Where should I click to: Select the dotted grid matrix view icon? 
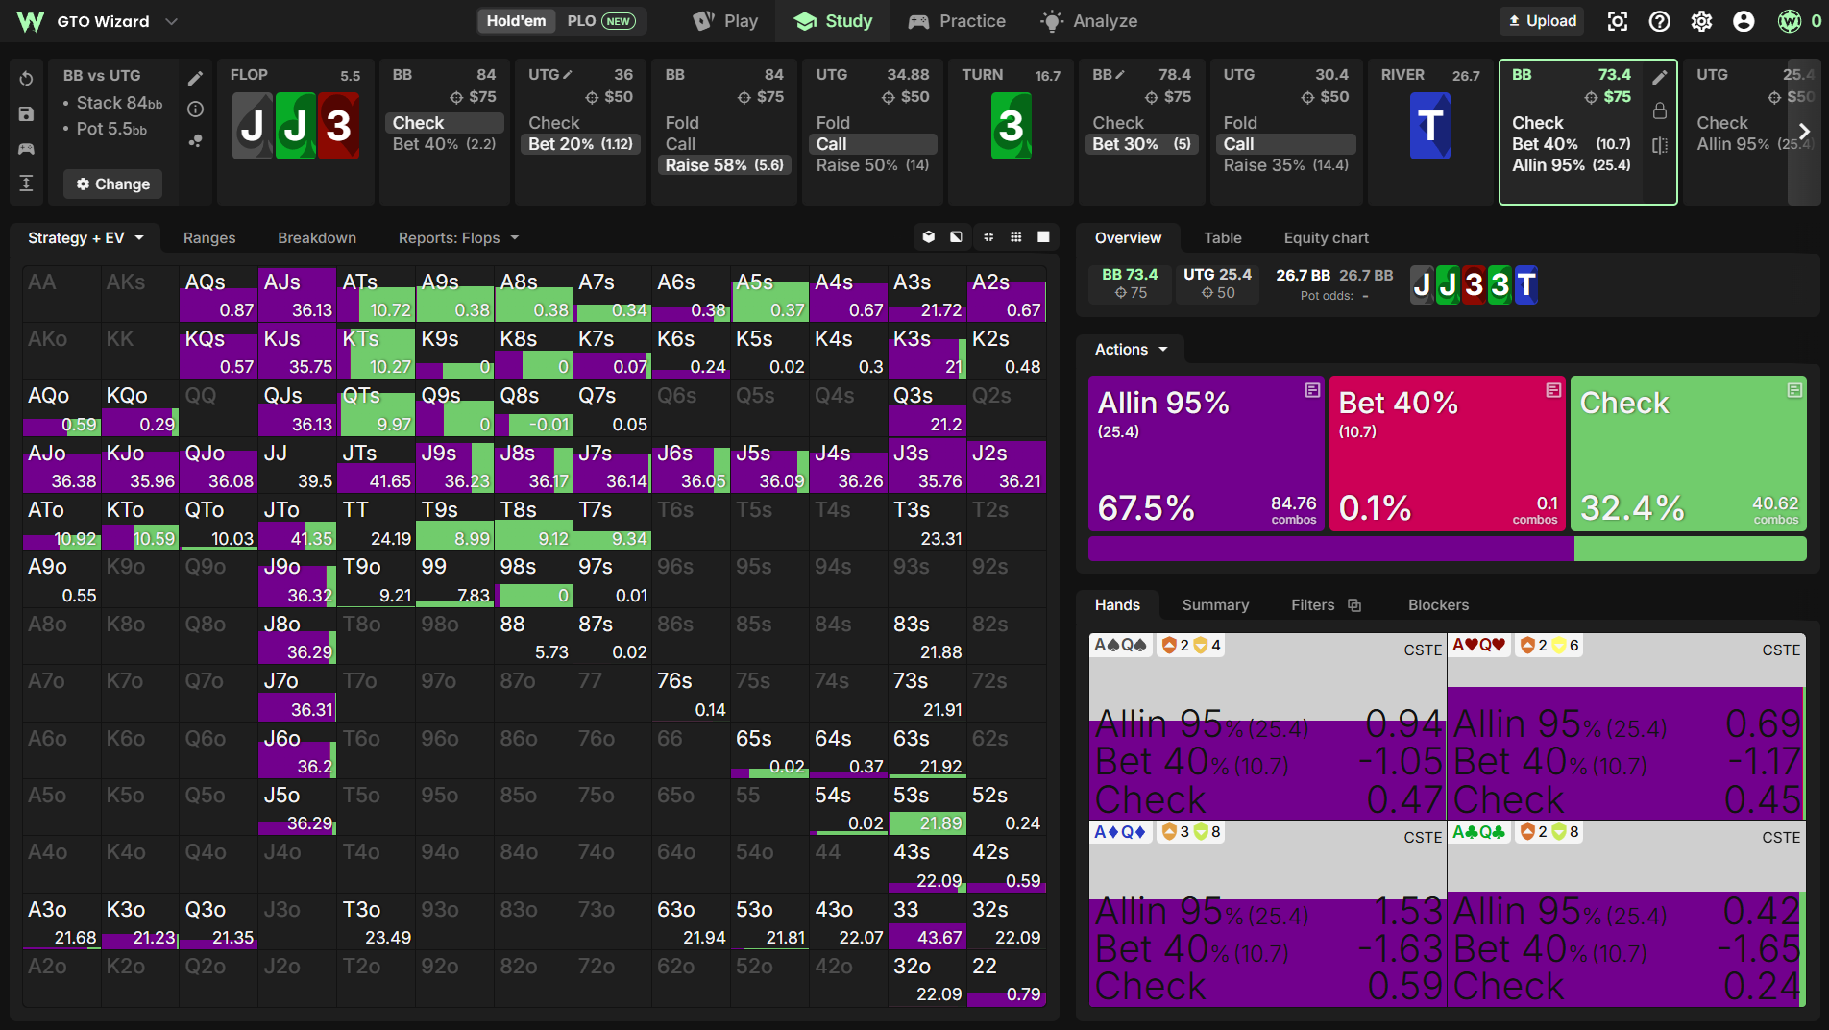pos(1016,237)
